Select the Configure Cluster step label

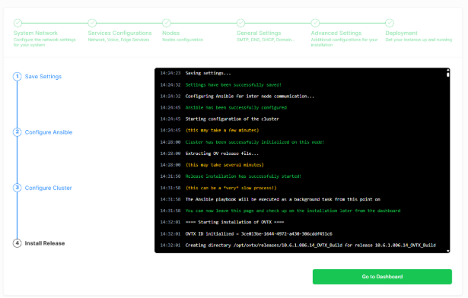click(x=49, y=188)
